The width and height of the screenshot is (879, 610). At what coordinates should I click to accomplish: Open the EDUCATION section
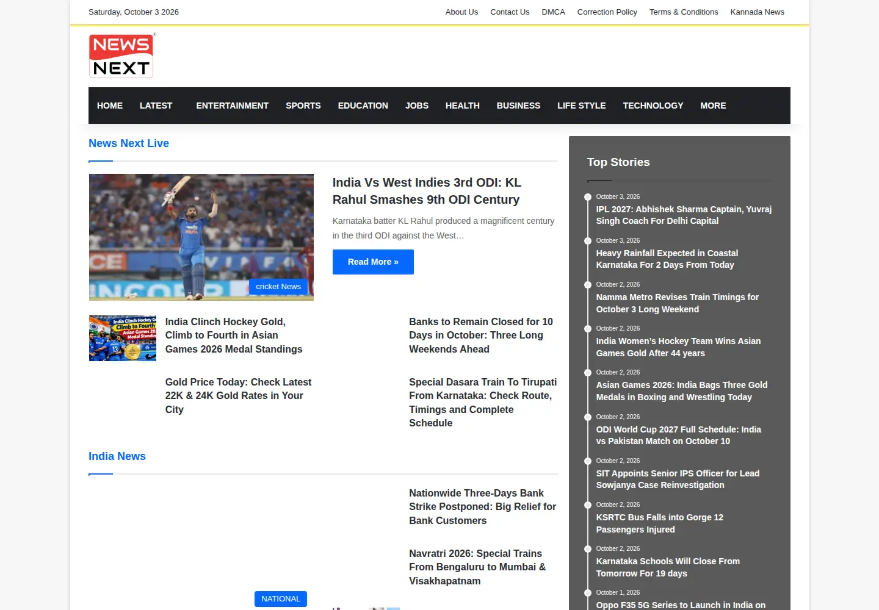pos(363,106)
